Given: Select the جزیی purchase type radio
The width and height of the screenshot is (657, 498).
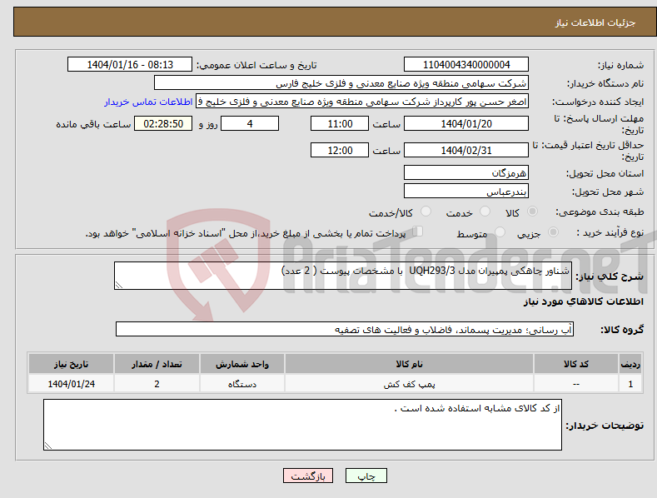Looking at the screenshot, I should (x=553, y=232).
